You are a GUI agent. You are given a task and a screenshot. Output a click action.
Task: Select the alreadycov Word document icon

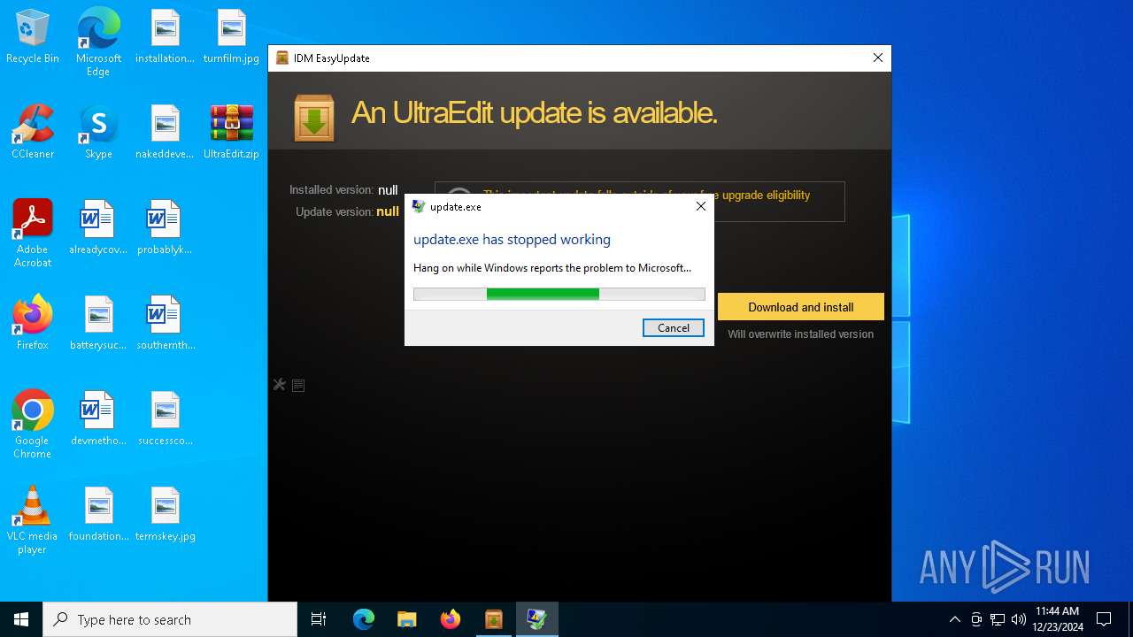(98, 228)
